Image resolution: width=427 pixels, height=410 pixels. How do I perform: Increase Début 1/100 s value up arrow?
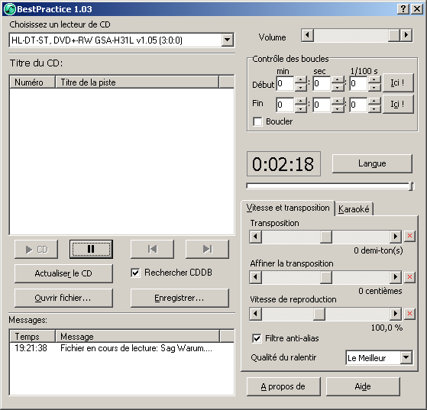click(x=374, y=79)
